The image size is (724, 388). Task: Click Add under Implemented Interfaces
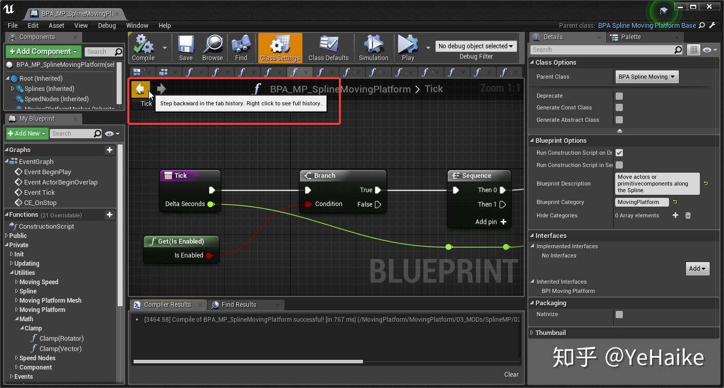point(697,268)
